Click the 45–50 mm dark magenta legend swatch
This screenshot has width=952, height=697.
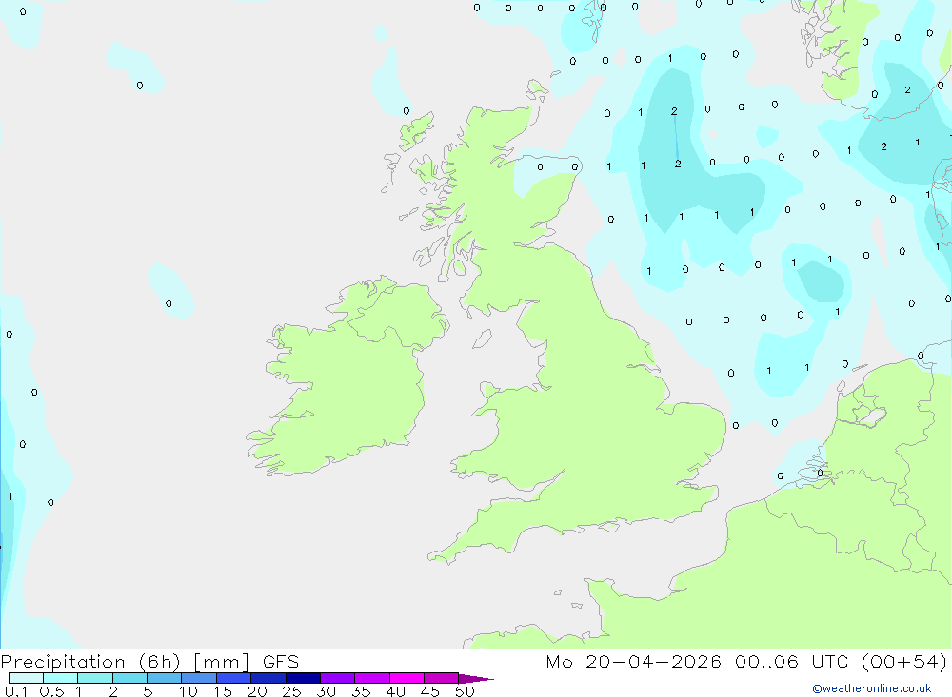tap(442, 678)
